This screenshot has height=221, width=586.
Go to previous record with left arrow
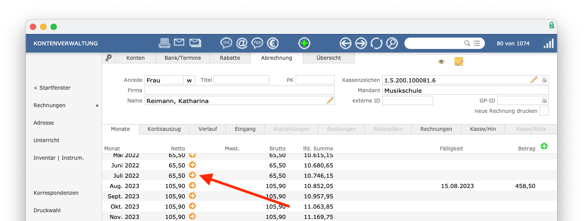(x=345, y=43)
